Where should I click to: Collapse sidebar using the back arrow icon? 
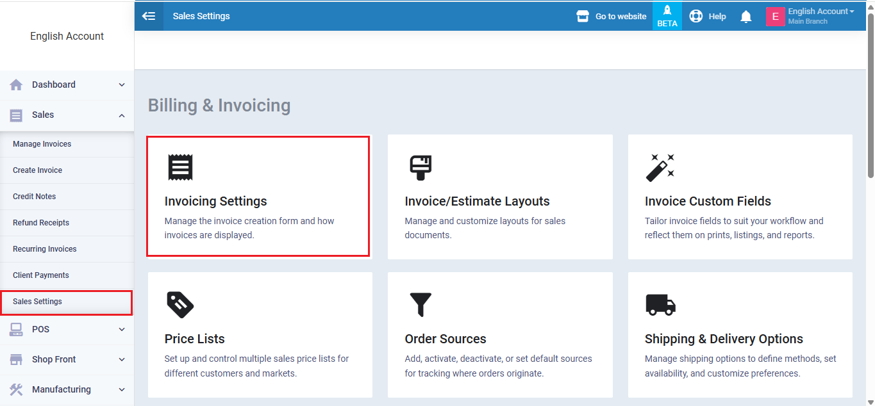149,16
